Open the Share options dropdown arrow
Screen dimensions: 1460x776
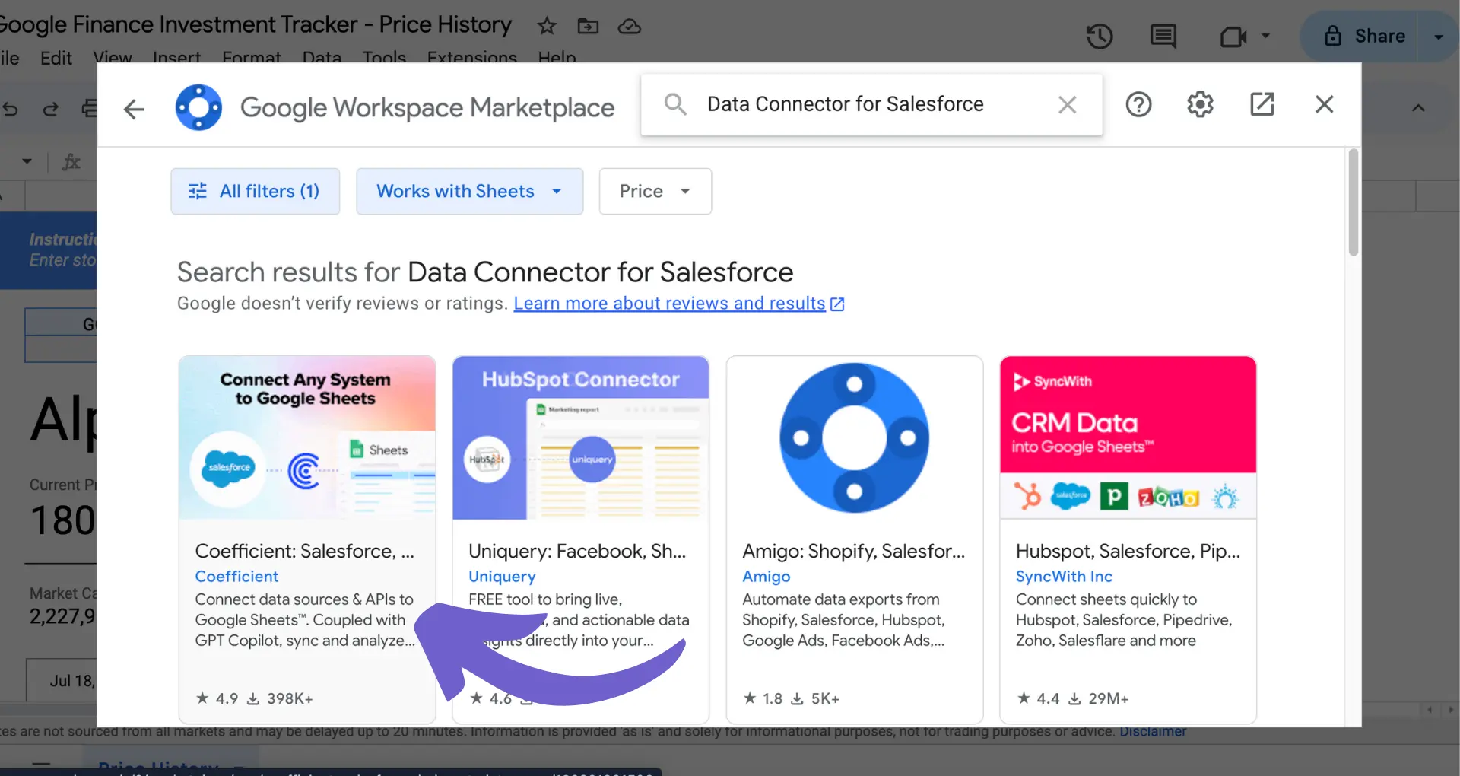pyautogui.click(x=1438, y=37)
